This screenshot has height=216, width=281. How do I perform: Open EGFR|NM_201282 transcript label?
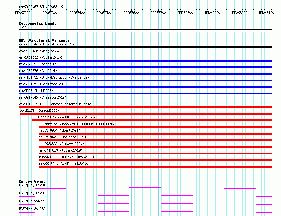tap(32, 209)
